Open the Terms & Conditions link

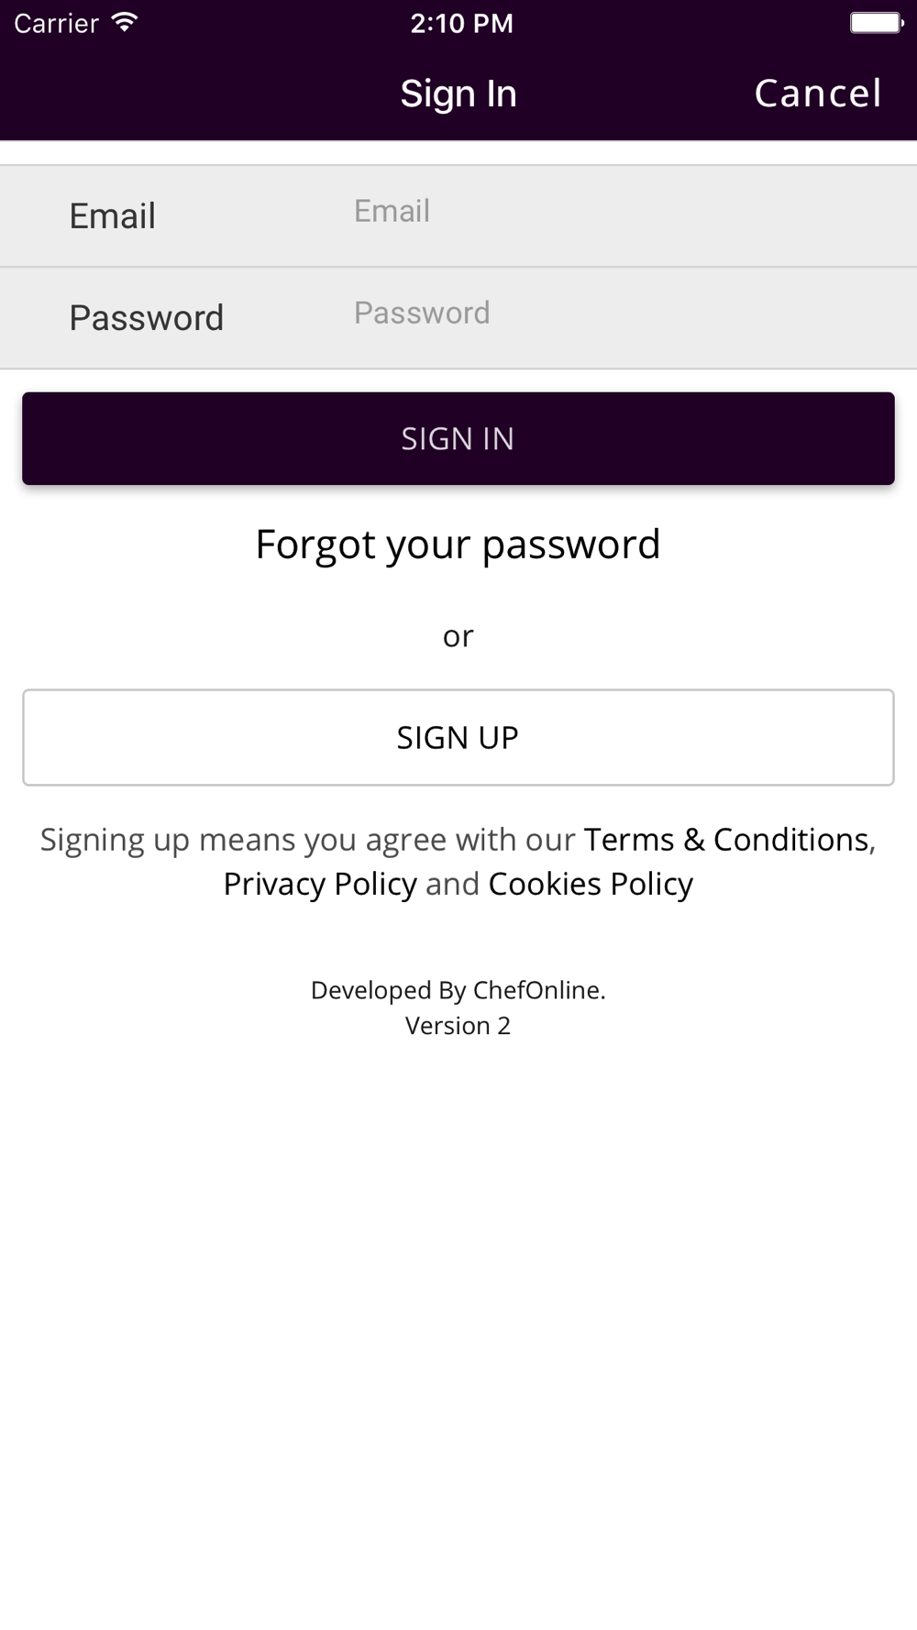(x=727, y=840)
